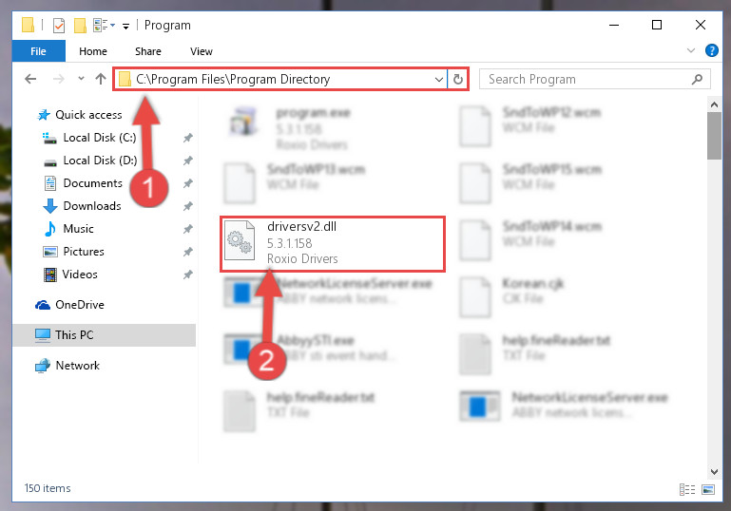Open the File menu
Viewport: 731px width, 511px height.
pos(38,51)
